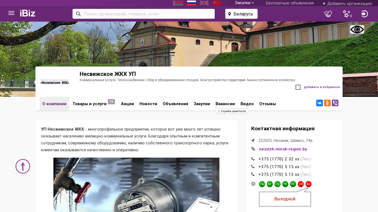Click the Выходной schedule tooltip
Viewport: 378px width, 212px height.
tap(285, 199)
